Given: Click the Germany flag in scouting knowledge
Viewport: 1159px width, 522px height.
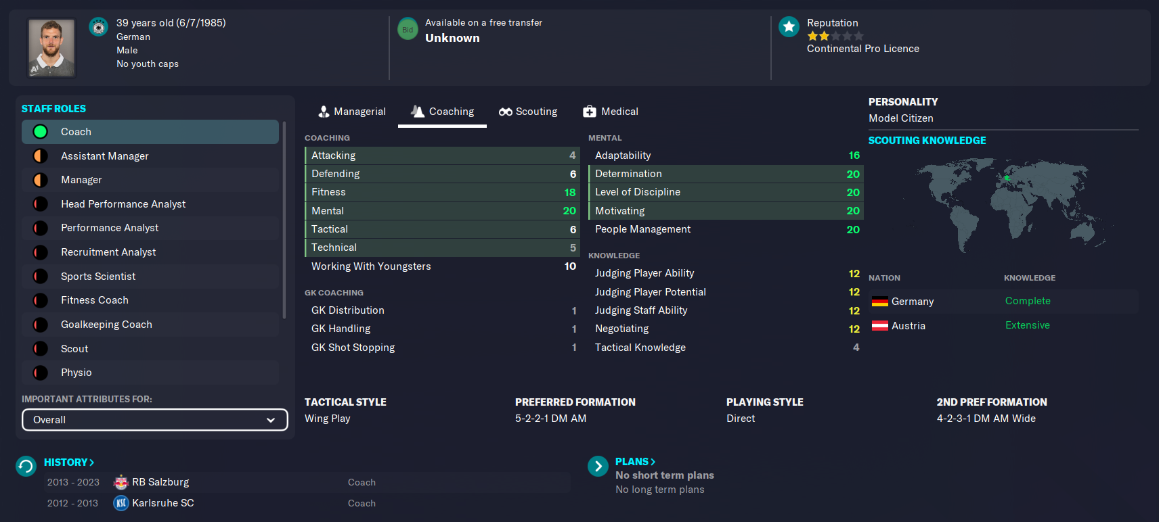Looking at the screenshot, I should 880,302.
